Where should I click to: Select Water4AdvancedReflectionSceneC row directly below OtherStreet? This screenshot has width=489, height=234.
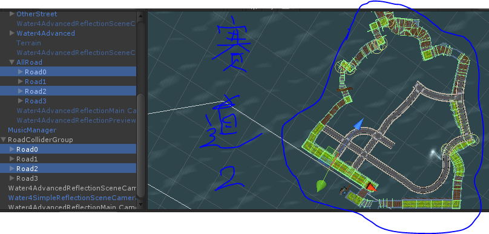coord(76,24)
